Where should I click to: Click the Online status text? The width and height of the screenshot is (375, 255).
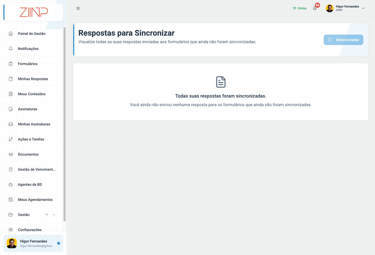coord(302,8)
